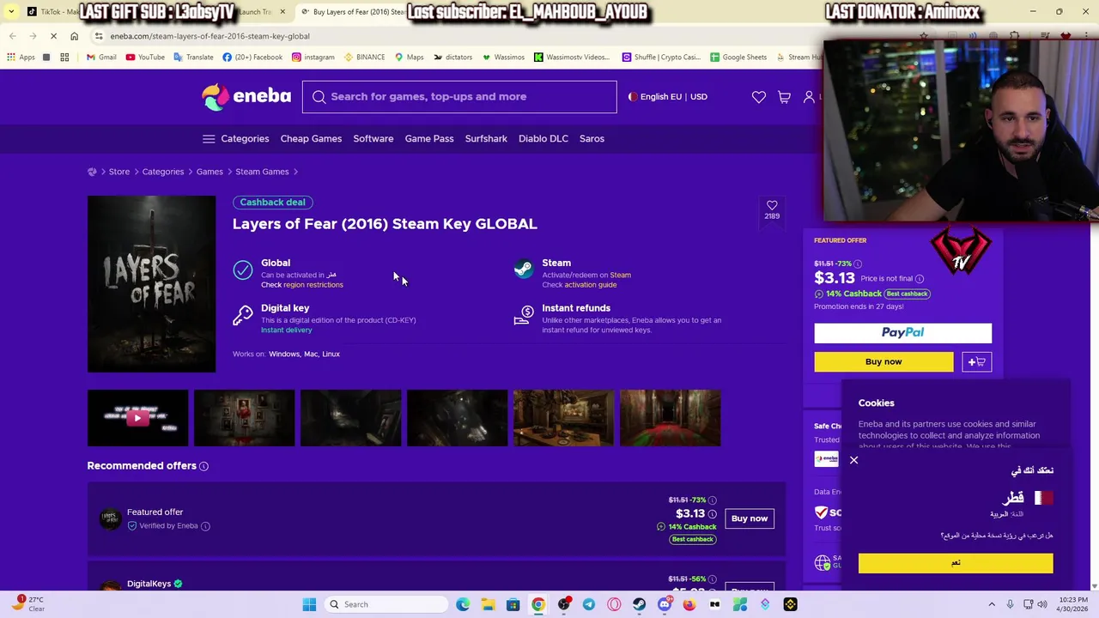The image size is (1099, 618).
Task: Click the Cashback deal badge
Action: (x=273, y=203)
